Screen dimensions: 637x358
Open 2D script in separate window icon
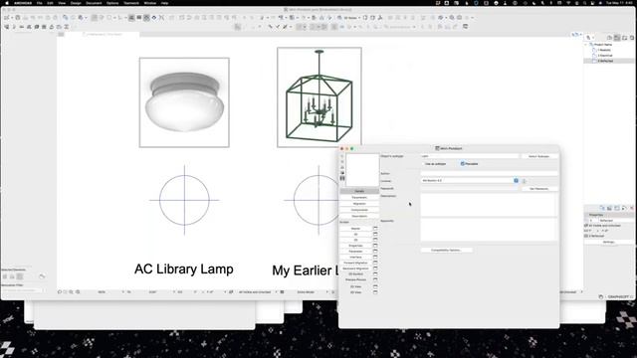pyautogui.click(x=375, y=235)
